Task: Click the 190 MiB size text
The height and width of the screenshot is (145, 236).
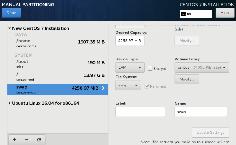Action: pos(96,62)
